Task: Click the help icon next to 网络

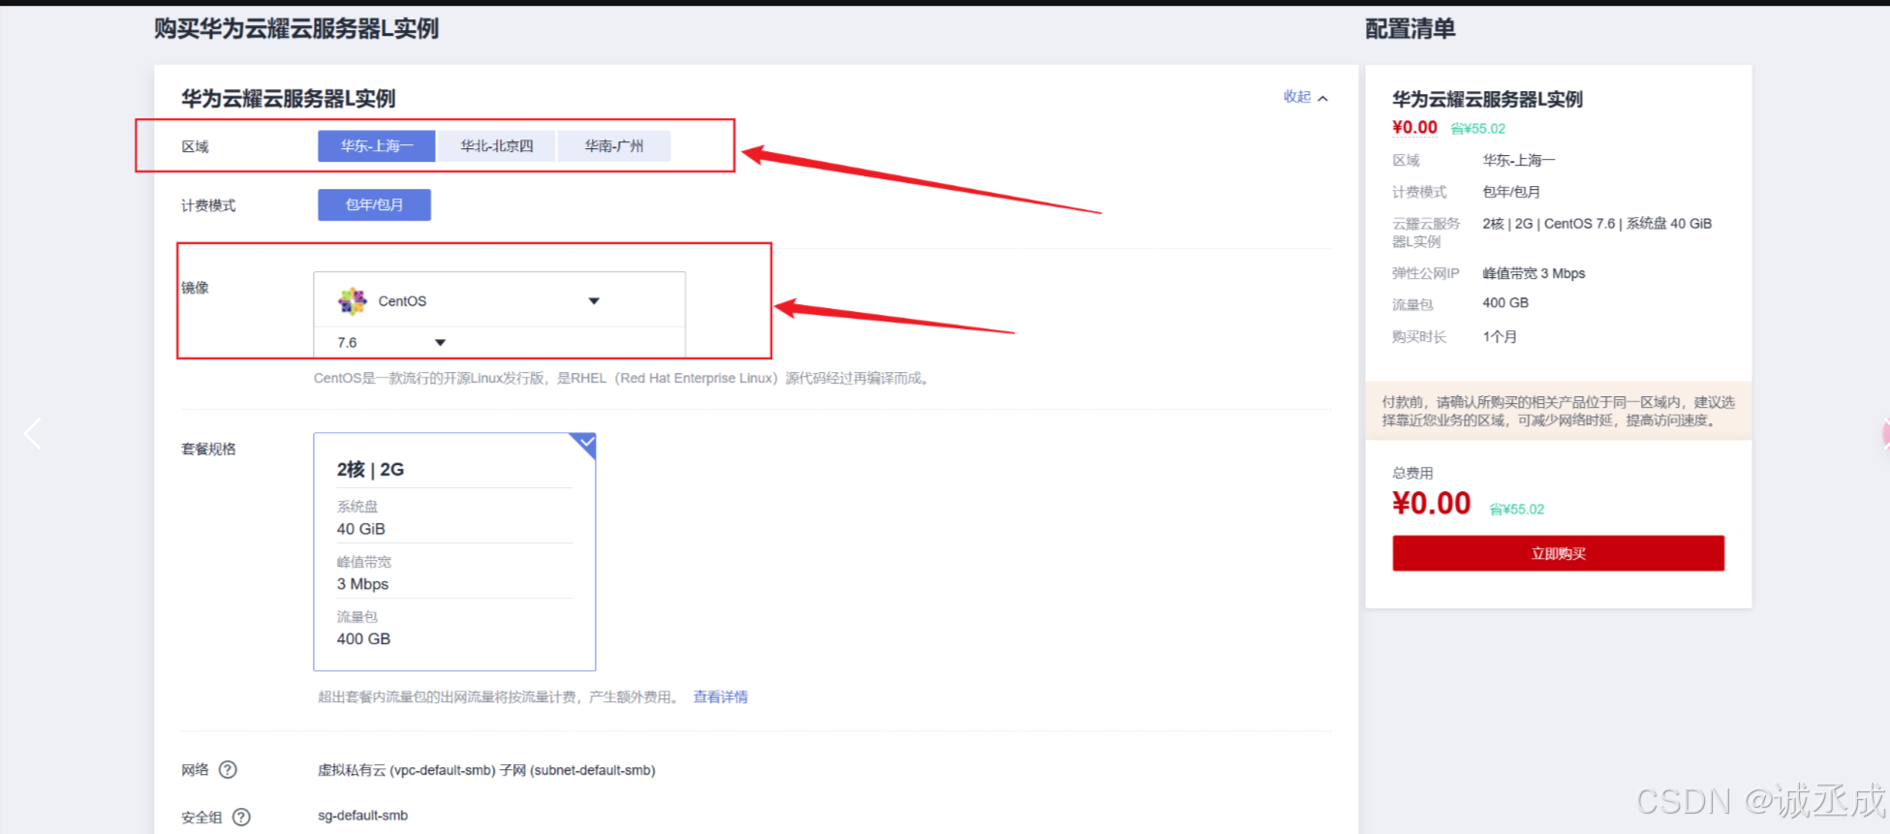Action: pyautogui.click(x=228, y=770)
